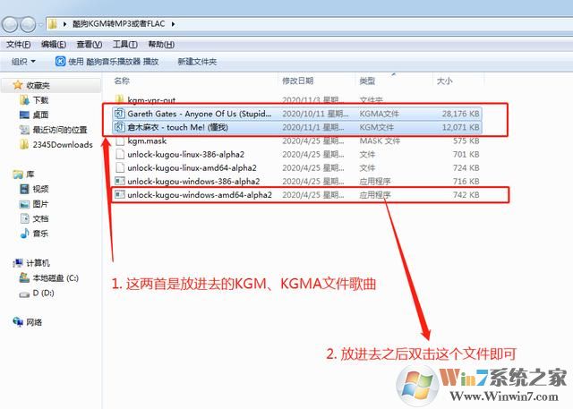Click the 倉木麻衣 touch Me! file icon
The width and height of the screenshot is (573, 409).
(119, 127)
